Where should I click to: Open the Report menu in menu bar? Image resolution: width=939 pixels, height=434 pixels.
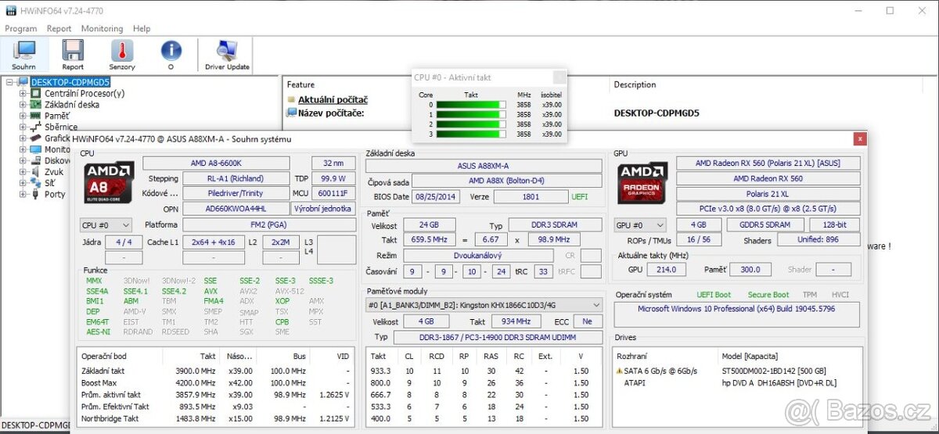point(59,28)
